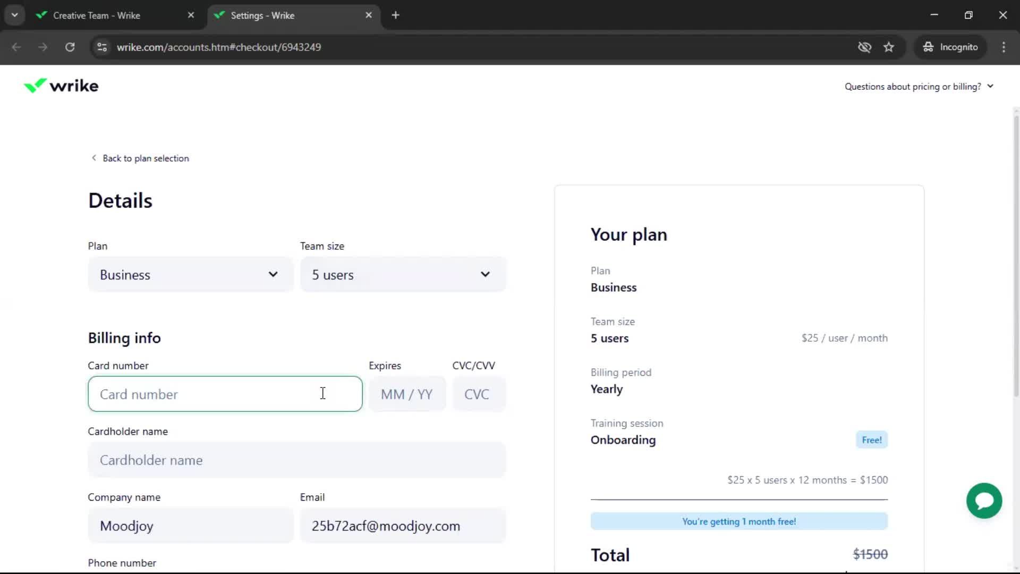Close the Settings - Wrike tab

[369, 15]
